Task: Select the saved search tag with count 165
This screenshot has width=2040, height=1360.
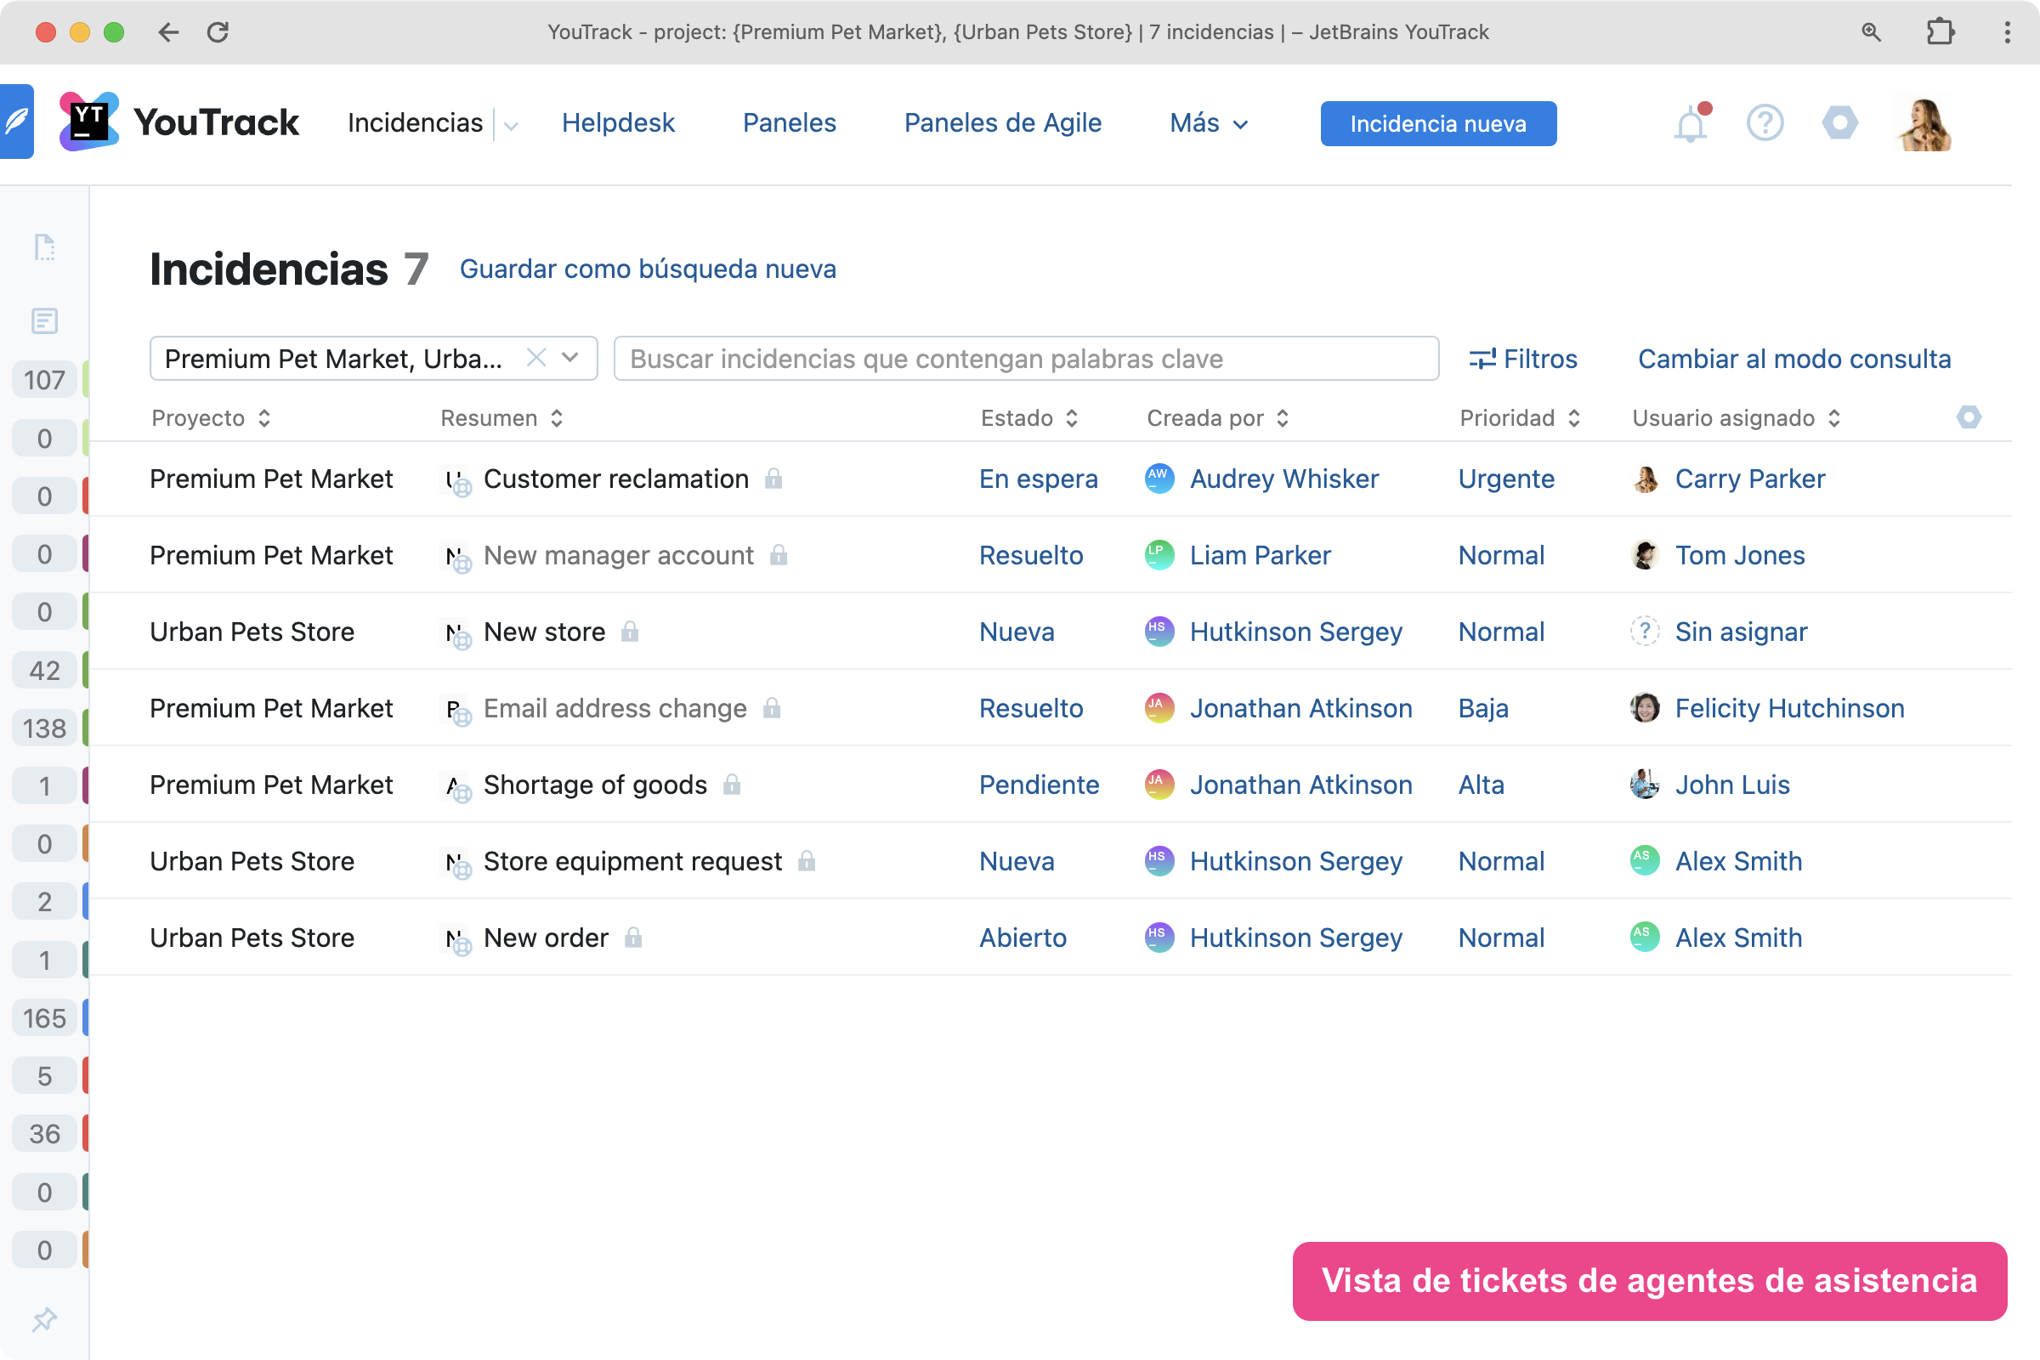Action: [44, 1018]
